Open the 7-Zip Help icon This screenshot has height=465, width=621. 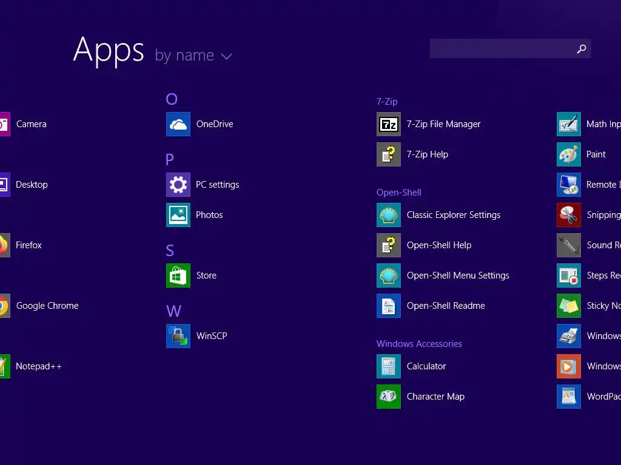pos(389,154)
